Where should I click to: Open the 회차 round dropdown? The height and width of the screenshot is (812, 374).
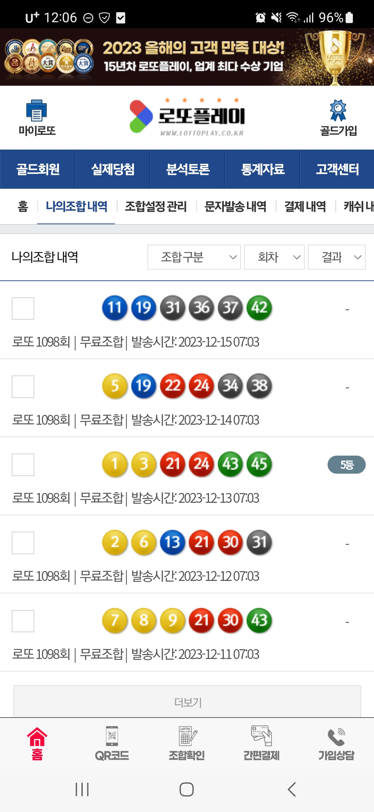[274, 257]
